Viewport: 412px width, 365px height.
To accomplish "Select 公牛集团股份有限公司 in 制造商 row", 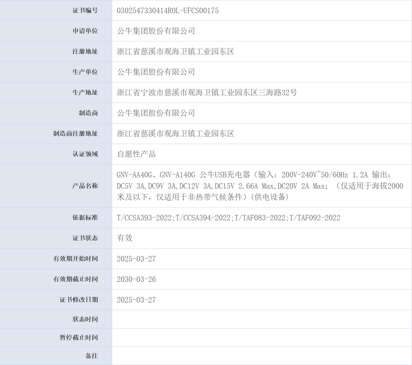I will click(156, 113).
